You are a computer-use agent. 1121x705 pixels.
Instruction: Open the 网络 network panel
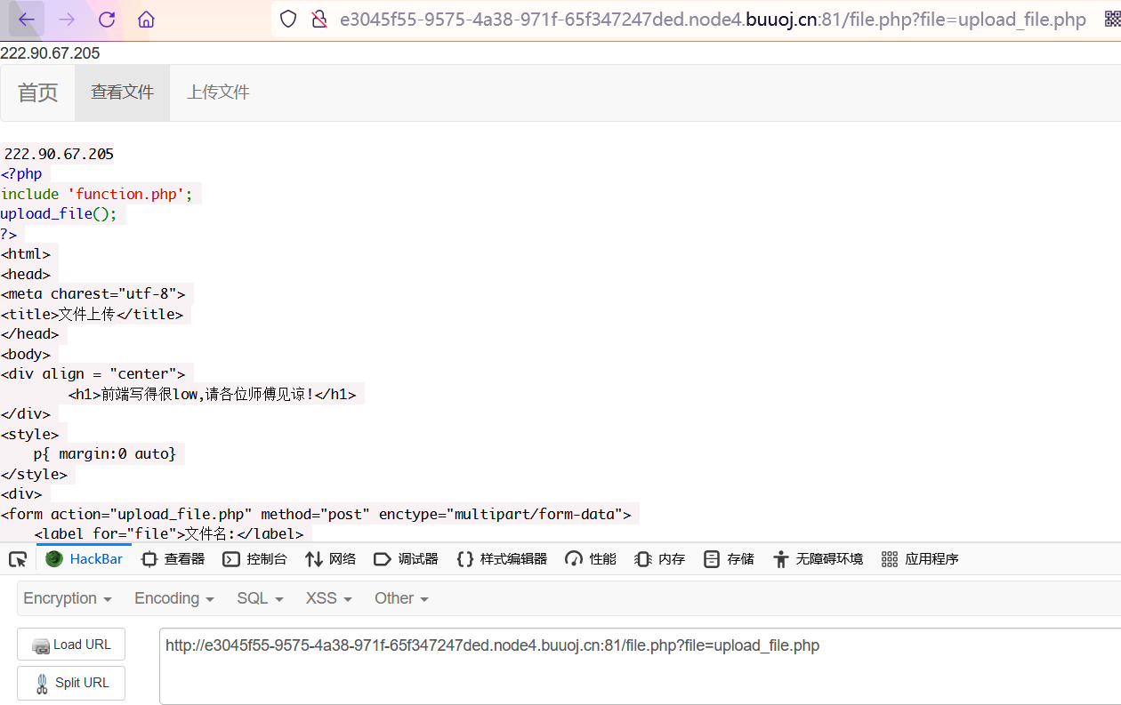coord(330,559)
